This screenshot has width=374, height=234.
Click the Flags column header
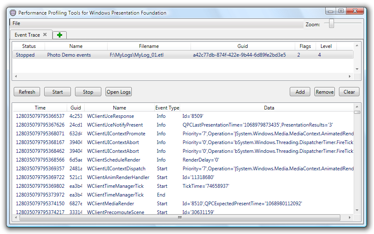(305, 46)
